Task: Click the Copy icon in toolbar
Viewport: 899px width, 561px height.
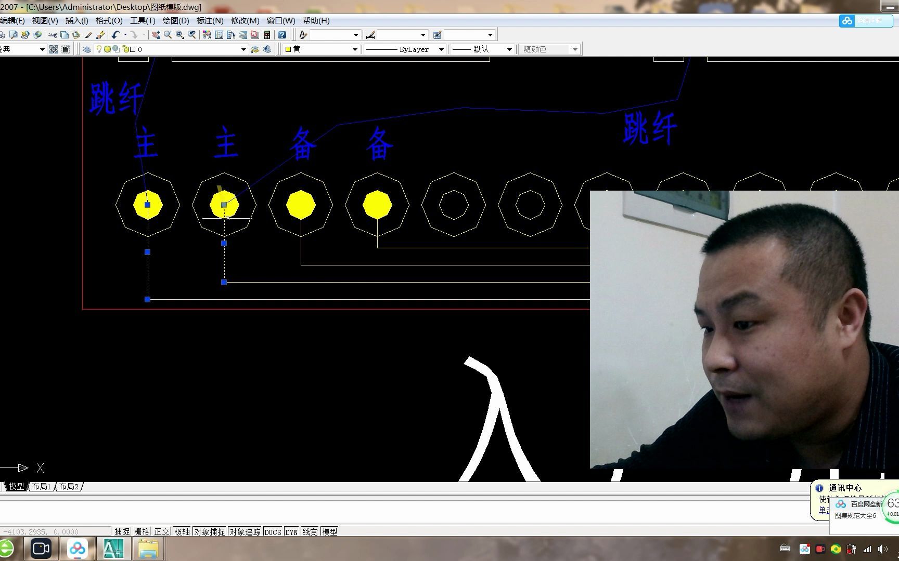Action: pos(65,35)
